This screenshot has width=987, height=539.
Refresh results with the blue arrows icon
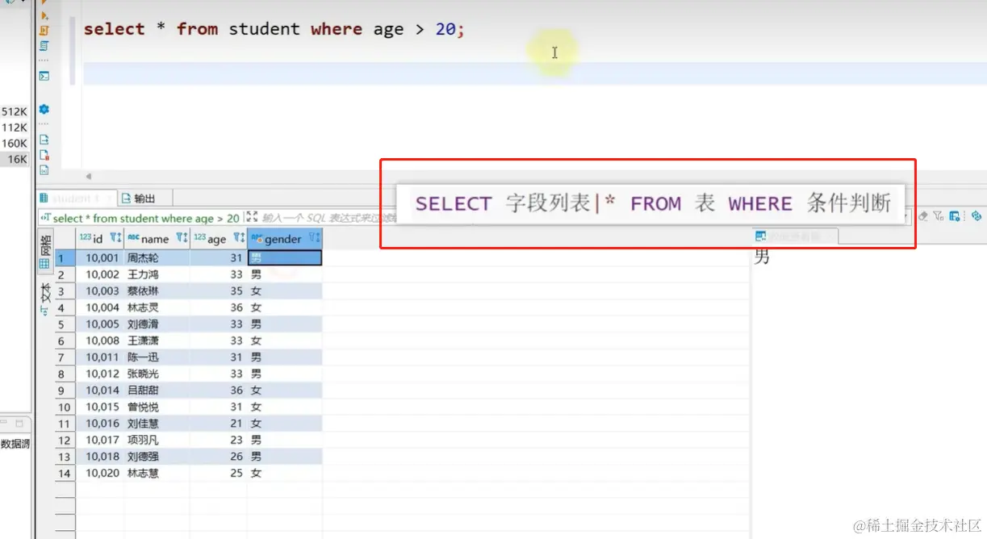tap(976, 216)
